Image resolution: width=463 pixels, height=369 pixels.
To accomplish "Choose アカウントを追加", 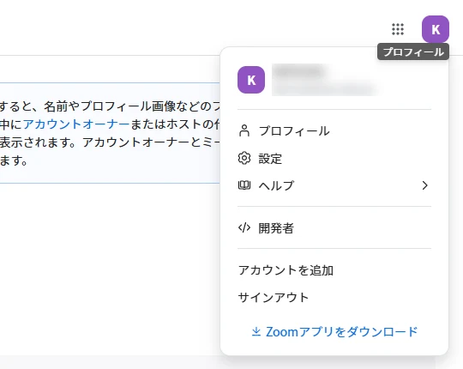I will [x=286, y=270].
